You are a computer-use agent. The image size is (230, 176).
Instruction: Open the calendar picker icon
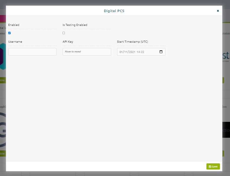click(161, 52)
